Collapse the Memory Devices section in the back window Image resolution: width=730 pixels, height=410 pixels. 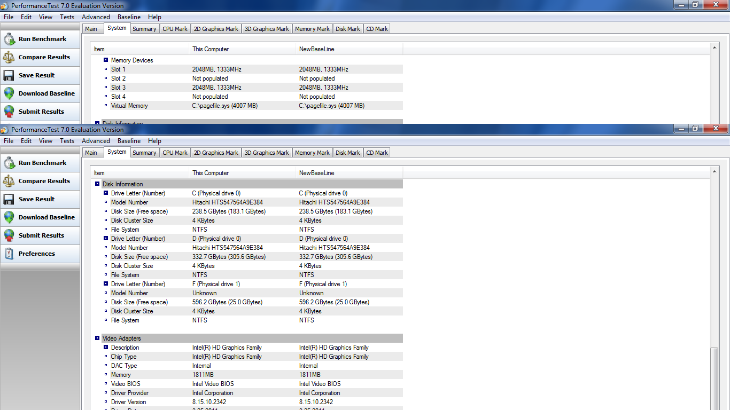click(106, 60)
